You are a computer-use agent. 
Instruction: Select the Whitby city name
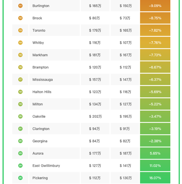[x=38, y=43]
